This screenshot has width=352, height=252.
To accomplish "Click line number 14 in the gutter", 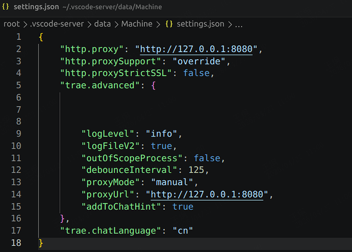I will [16, 194].
